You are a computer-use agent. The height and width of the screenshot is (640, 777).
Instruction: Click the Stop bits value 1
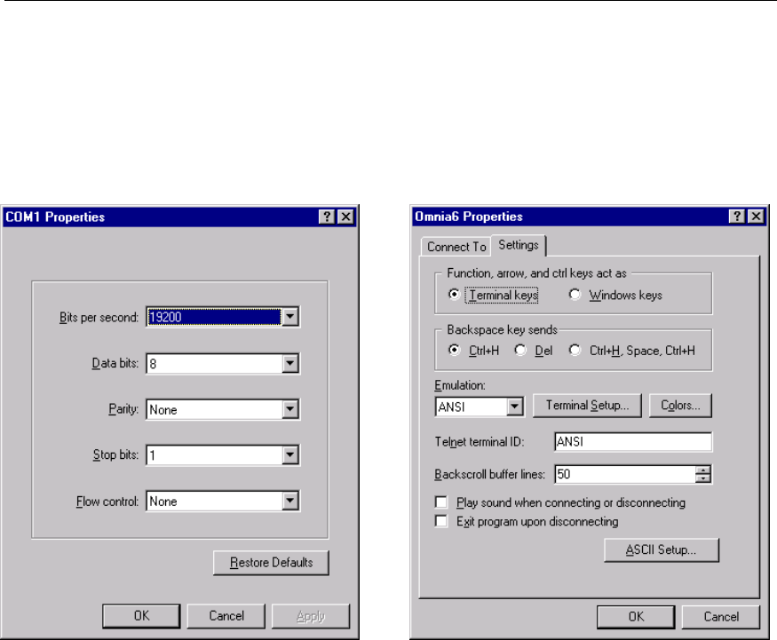pyautogui.click(x=153, y=455)
